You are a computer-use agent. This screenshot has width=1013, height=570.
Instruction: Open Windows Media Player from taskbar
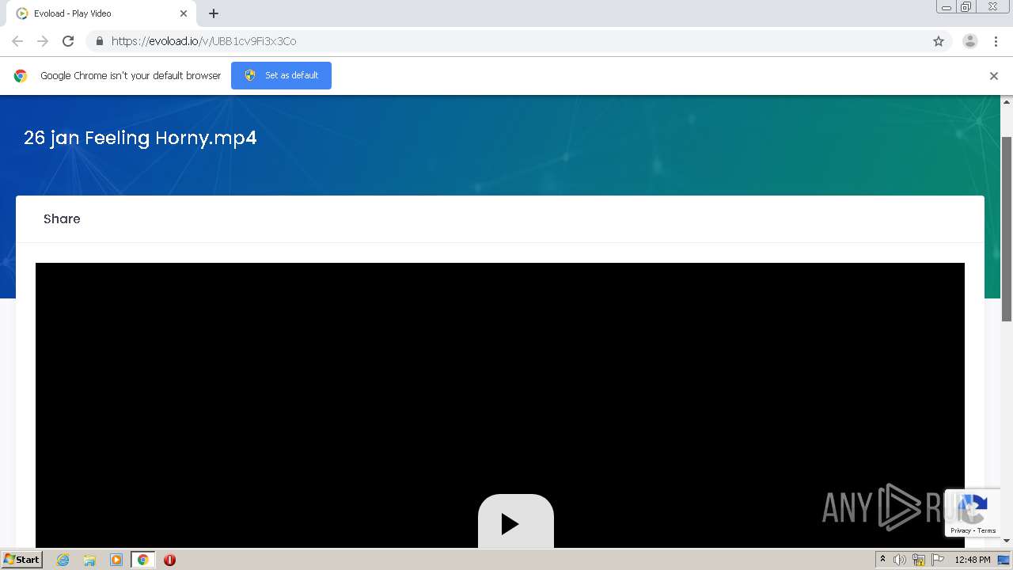point(116,560)
